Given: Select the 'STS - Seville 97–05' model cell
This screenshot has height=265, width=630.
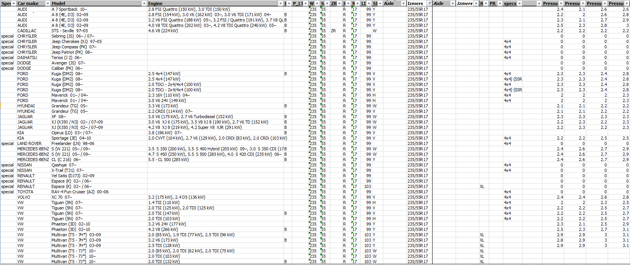Looking at the screenshot, I should pos(99,31).
